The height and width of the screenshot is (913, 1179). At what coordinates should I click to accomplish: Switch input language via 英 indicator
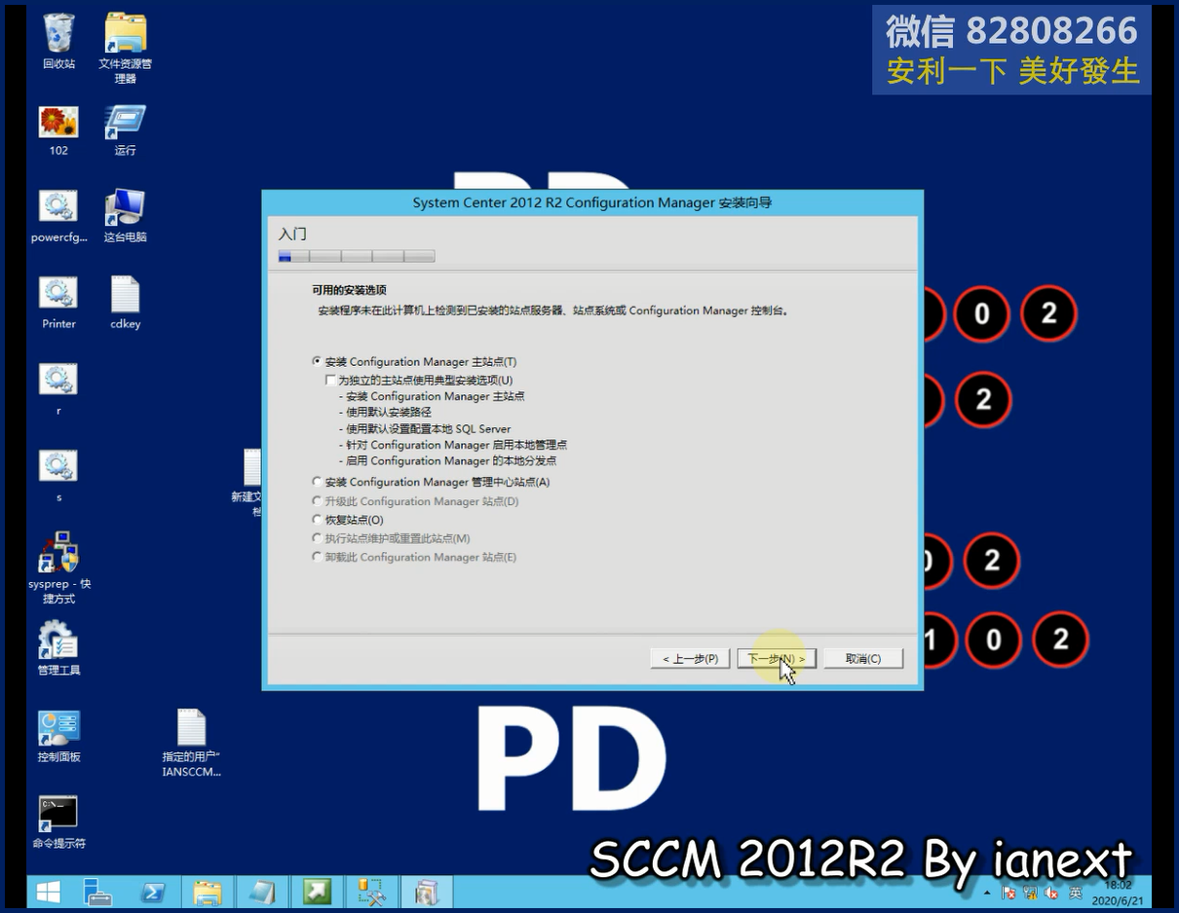click(x=1076, y=893)
